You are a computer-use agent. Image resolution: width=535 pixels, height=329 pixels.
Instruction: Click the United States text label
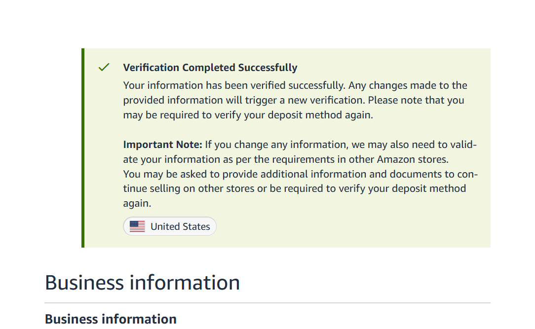click(x=180, y=227)
